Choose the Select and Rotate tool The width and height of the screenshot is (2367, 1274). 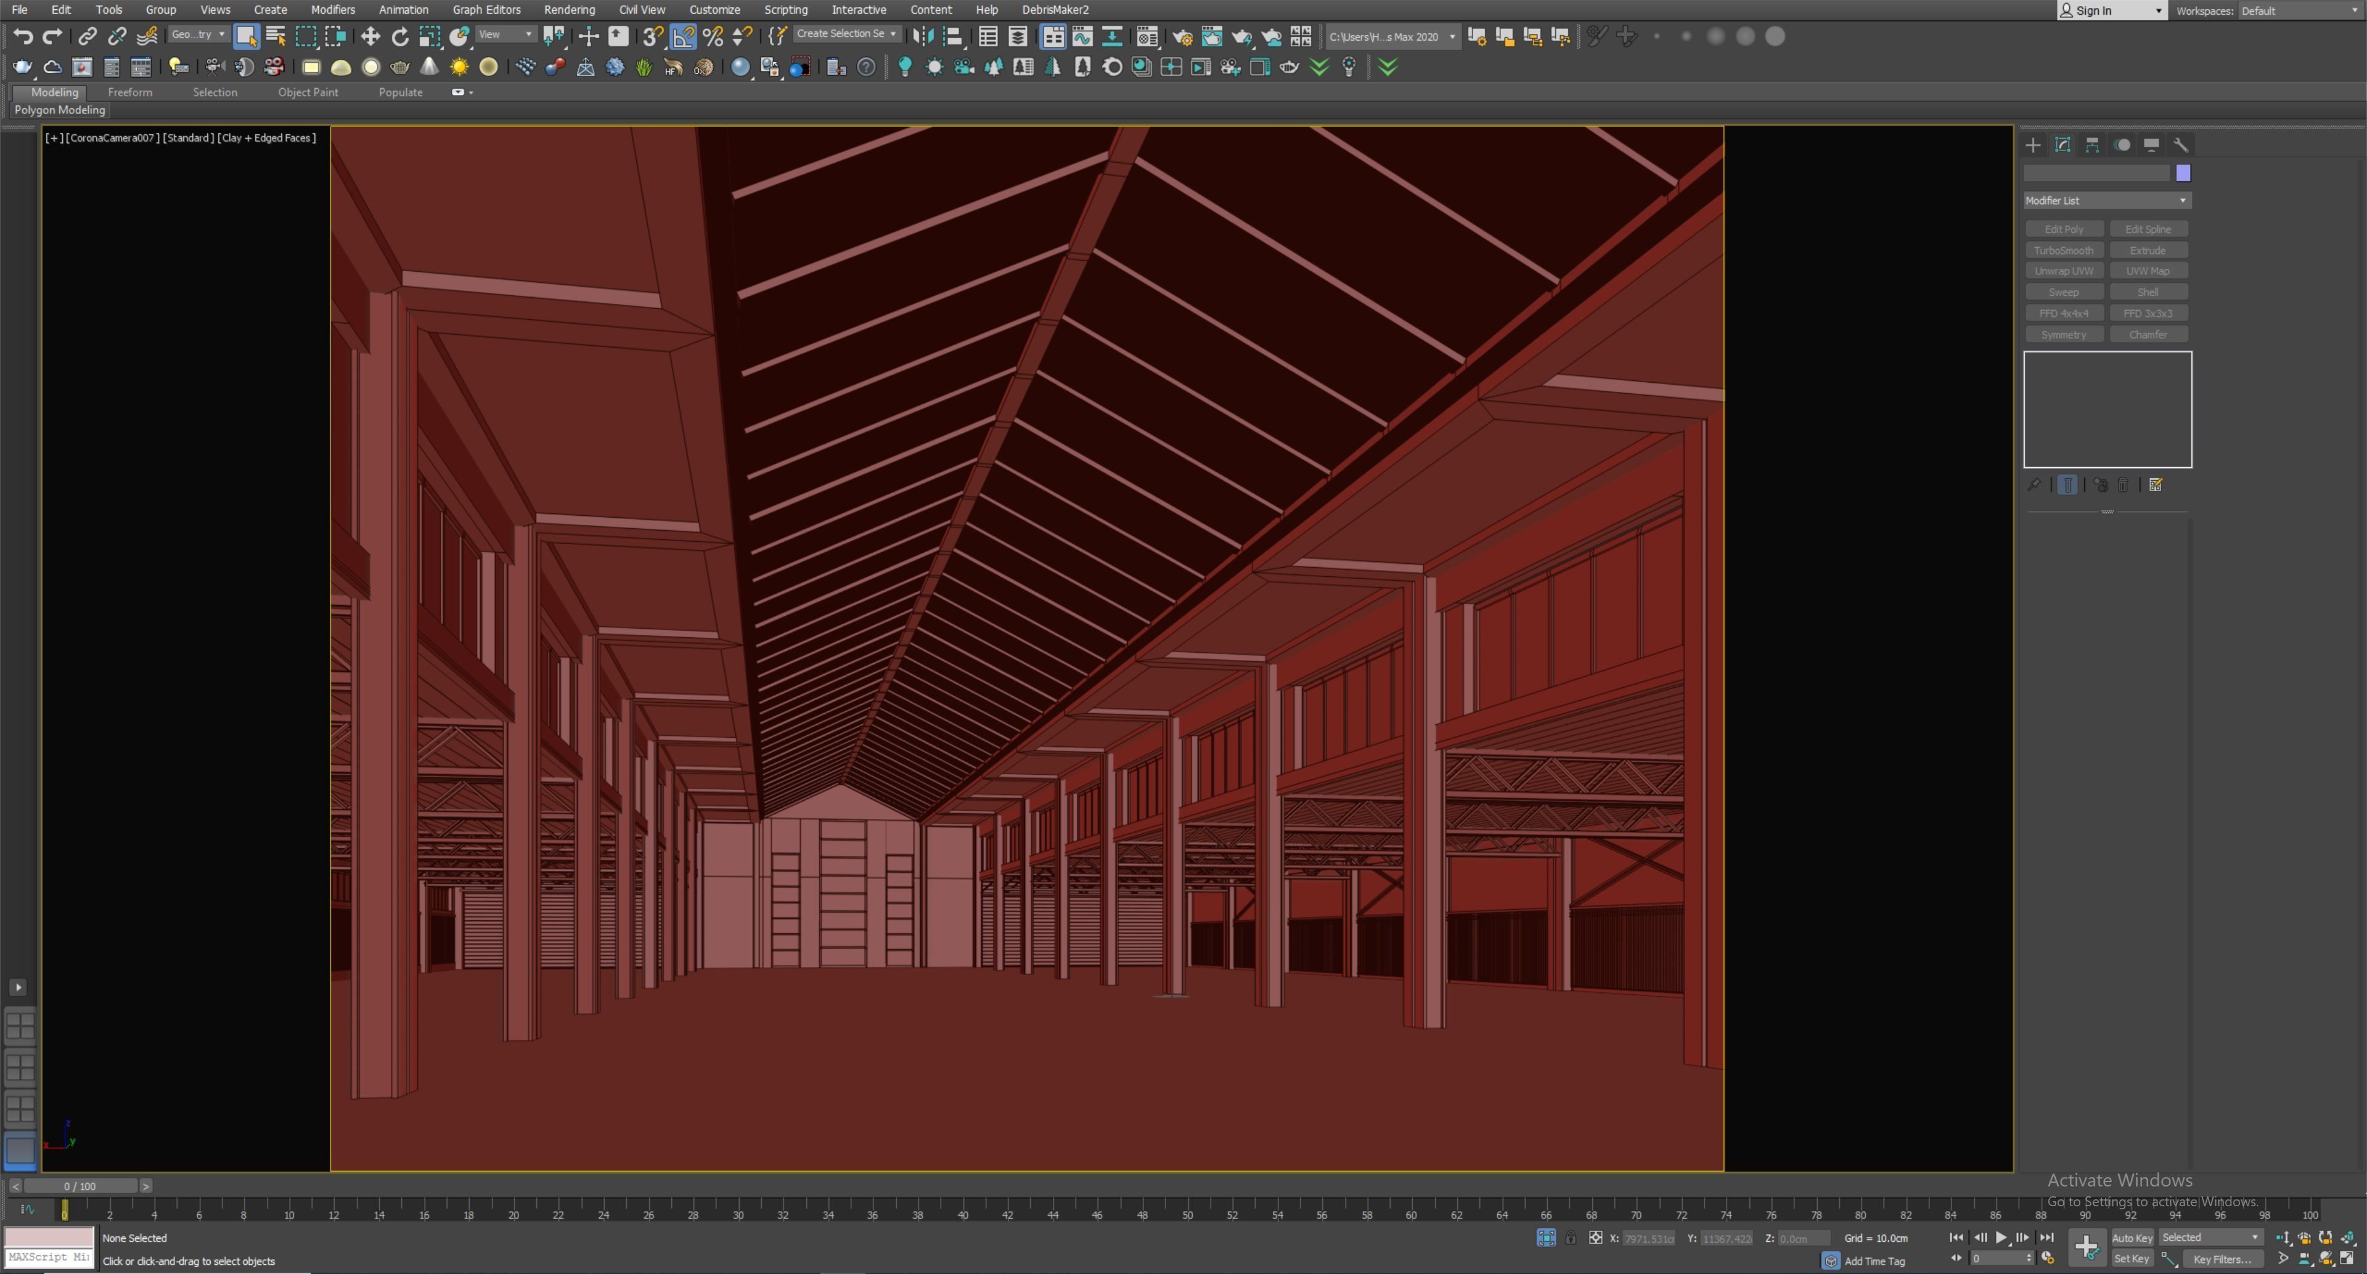[x=399, y=37]
